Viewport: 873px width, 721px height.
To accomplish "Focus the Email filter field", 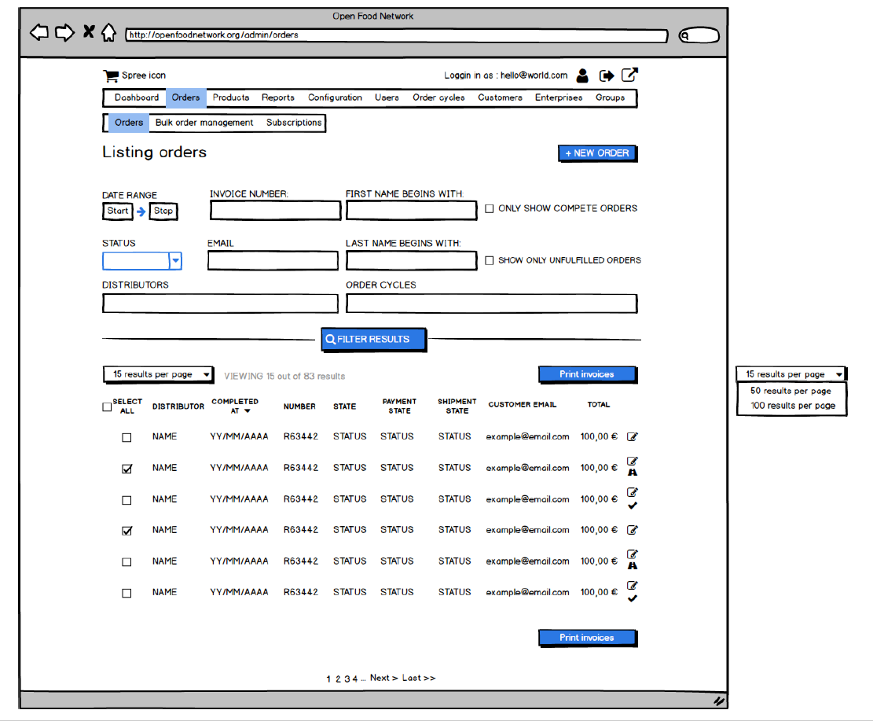I will [273, 261].
